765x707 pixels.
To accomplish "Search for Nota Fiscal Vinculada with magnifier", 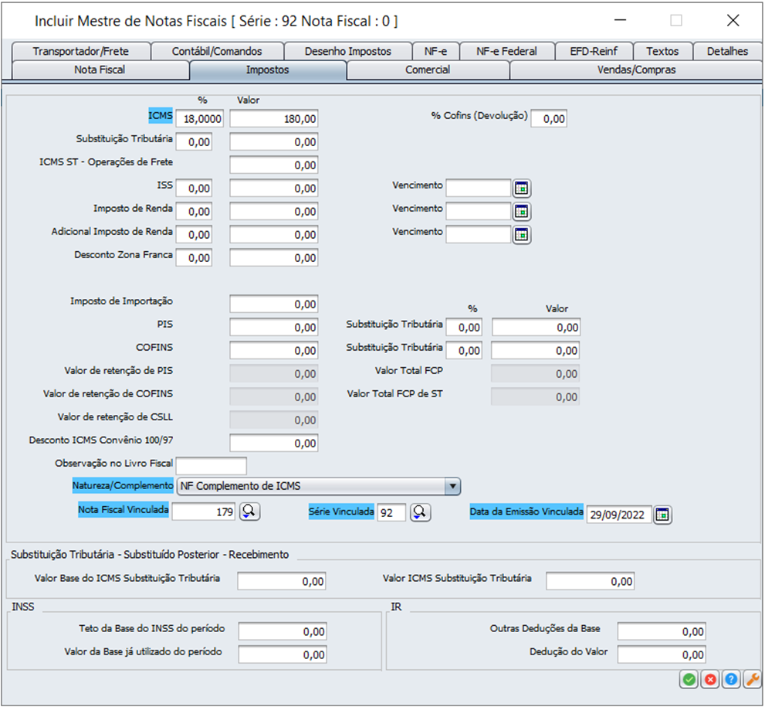I will 250,512.
